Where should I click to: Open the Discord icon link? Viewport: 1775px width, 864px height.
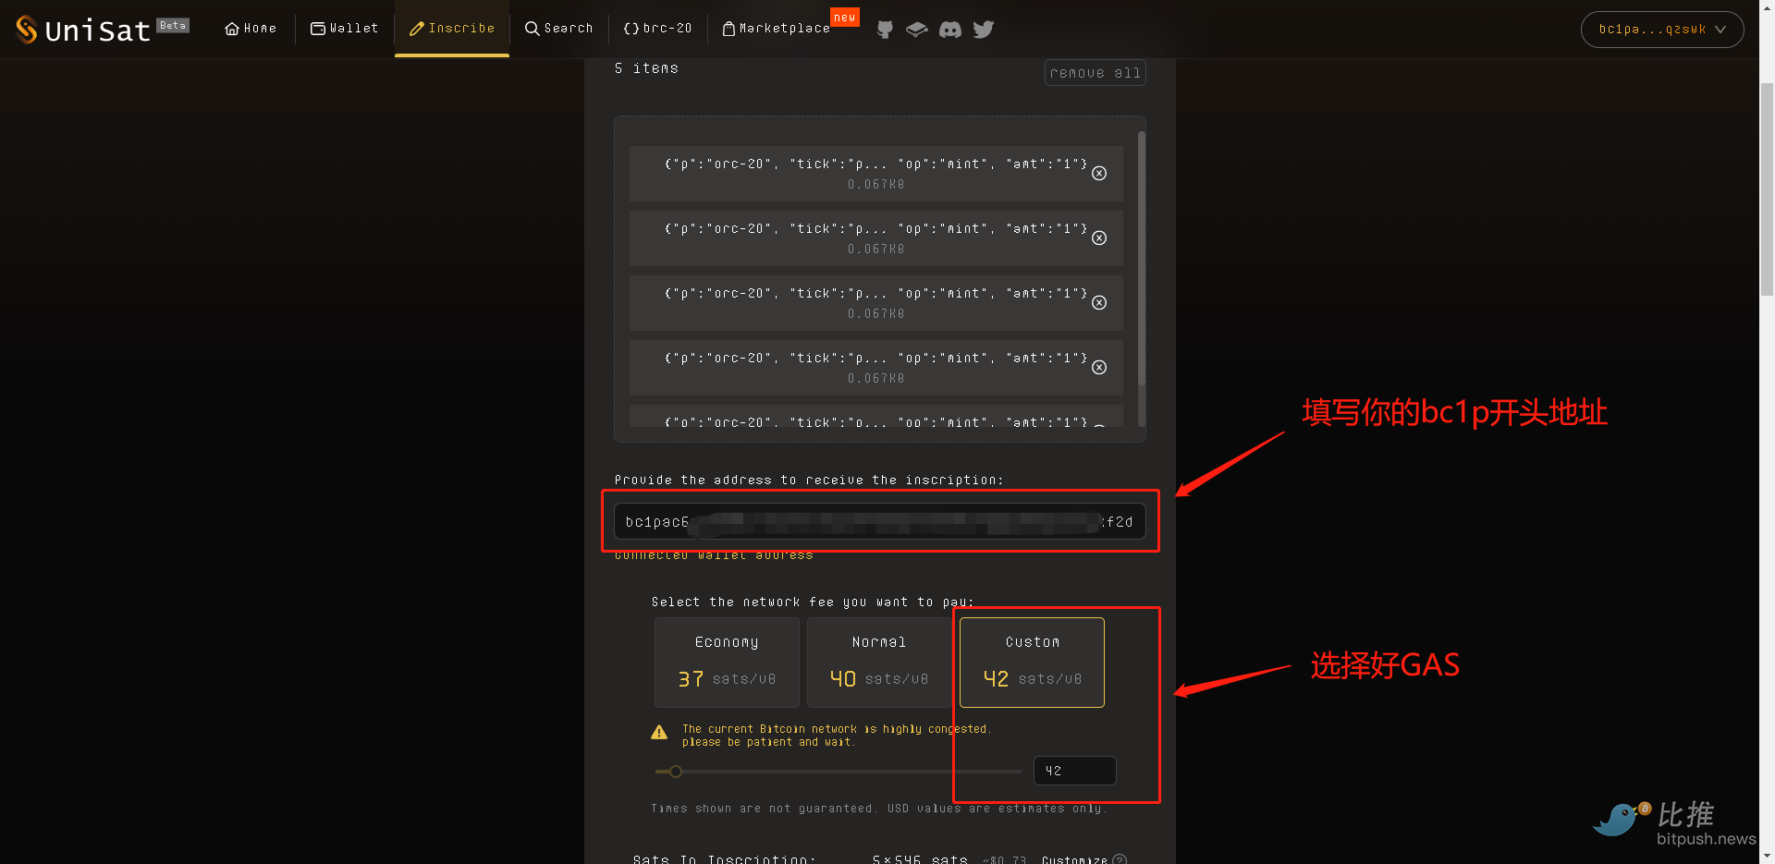pos(949,30)
